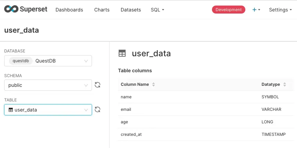Screen dimensions: 297x148
Task: Refresh the schema list
Action: tap(97, 85)
